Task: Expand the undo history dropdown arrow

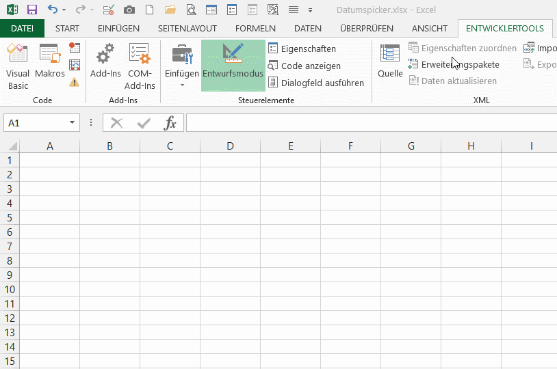Action: coord(64,10)
